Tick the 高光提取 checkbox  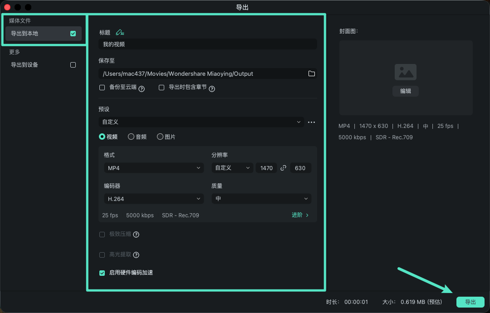[x=102, y=255]
